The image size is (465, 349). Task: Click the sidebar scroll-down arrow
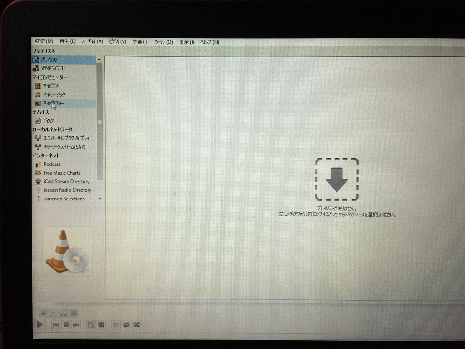(99, 199)
